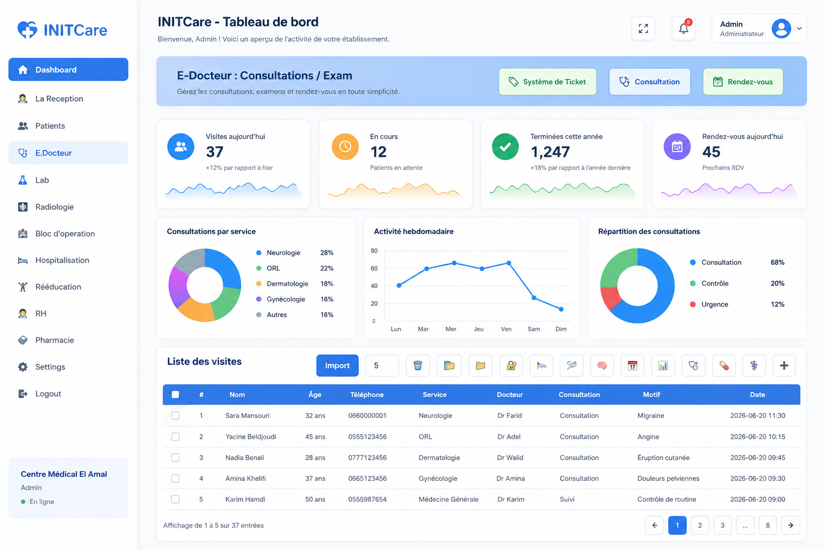The image size is (825, 550).
Task: Check the box for Sara Mansouri row
Action: [175, 416]
